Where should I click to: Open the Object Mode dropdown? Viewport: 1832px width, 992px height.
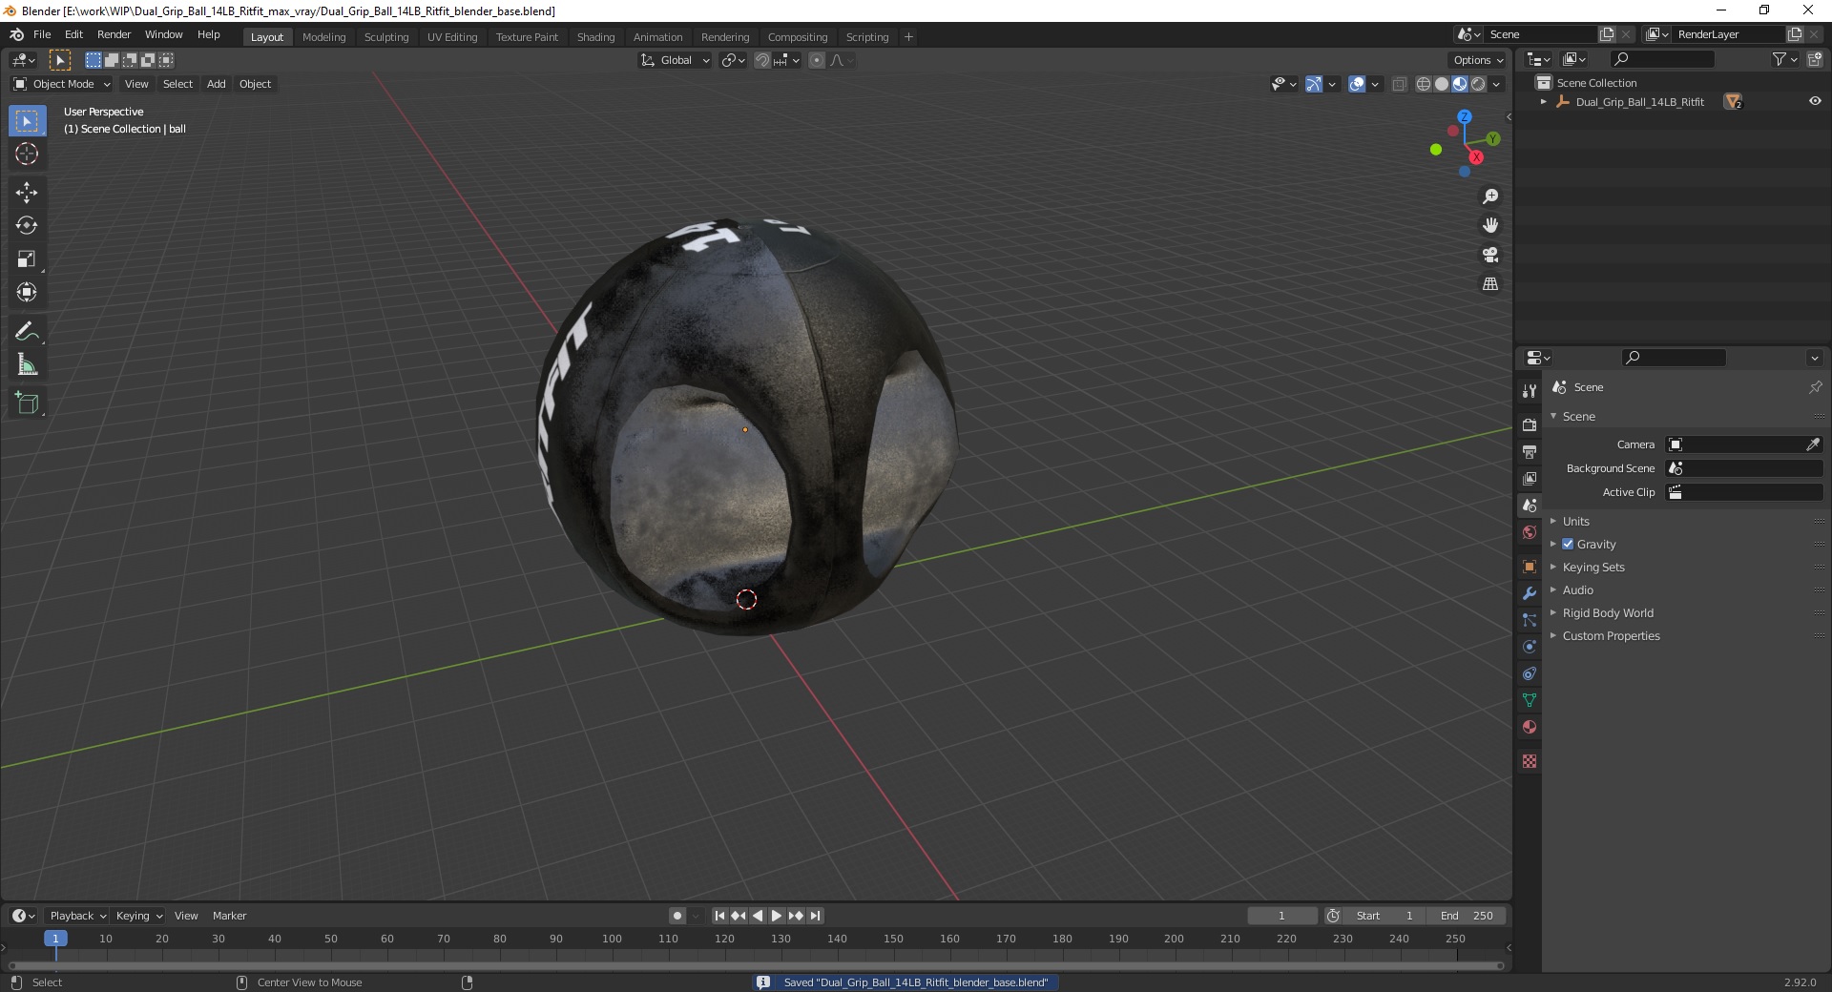tap(61, 84)
